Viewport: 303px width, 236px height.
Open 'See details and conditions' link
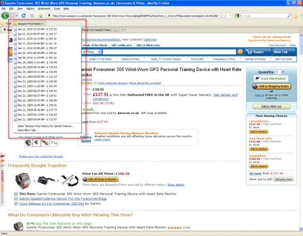pyautogui.click(x=165, y=97)
